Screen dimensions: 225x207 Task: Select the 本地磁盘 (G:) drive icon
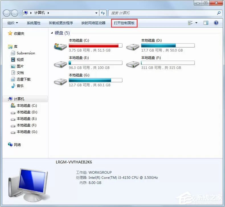[60, 82]
